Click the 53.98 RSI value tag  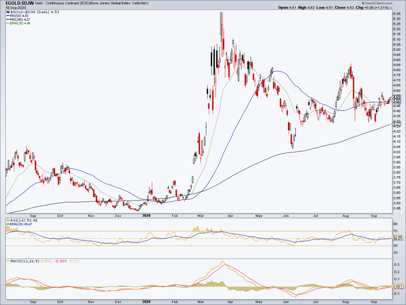[x=398, y=237]
